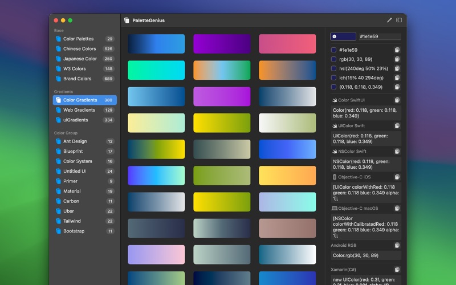The width and height of the screenshot is (456, 285).
Task: Open Brand Colors in the Base section
Action: pos(77,79)
